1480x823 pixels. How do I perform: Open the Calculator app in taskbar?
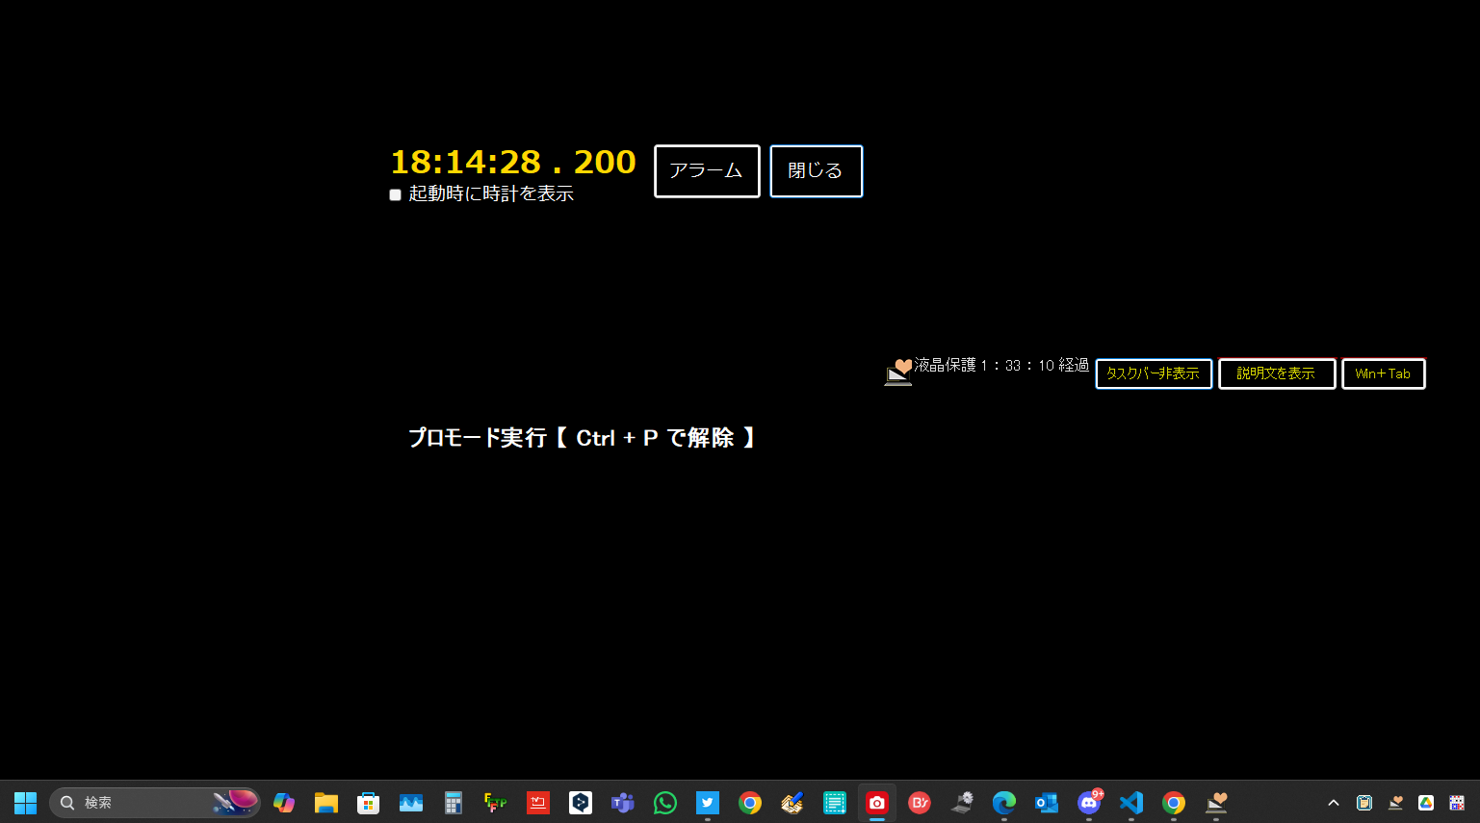tap(454, 803)
